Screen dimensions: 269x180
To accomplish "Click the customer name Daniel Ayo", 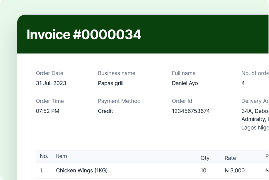I will [185, 83].
